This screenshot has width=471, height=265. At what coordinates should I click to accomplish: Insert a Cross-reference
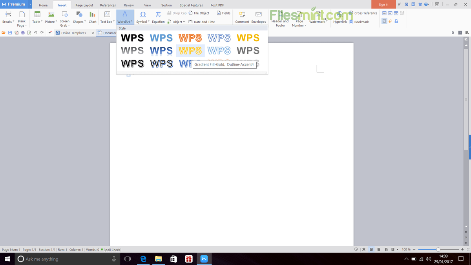[x=363, y=13]
